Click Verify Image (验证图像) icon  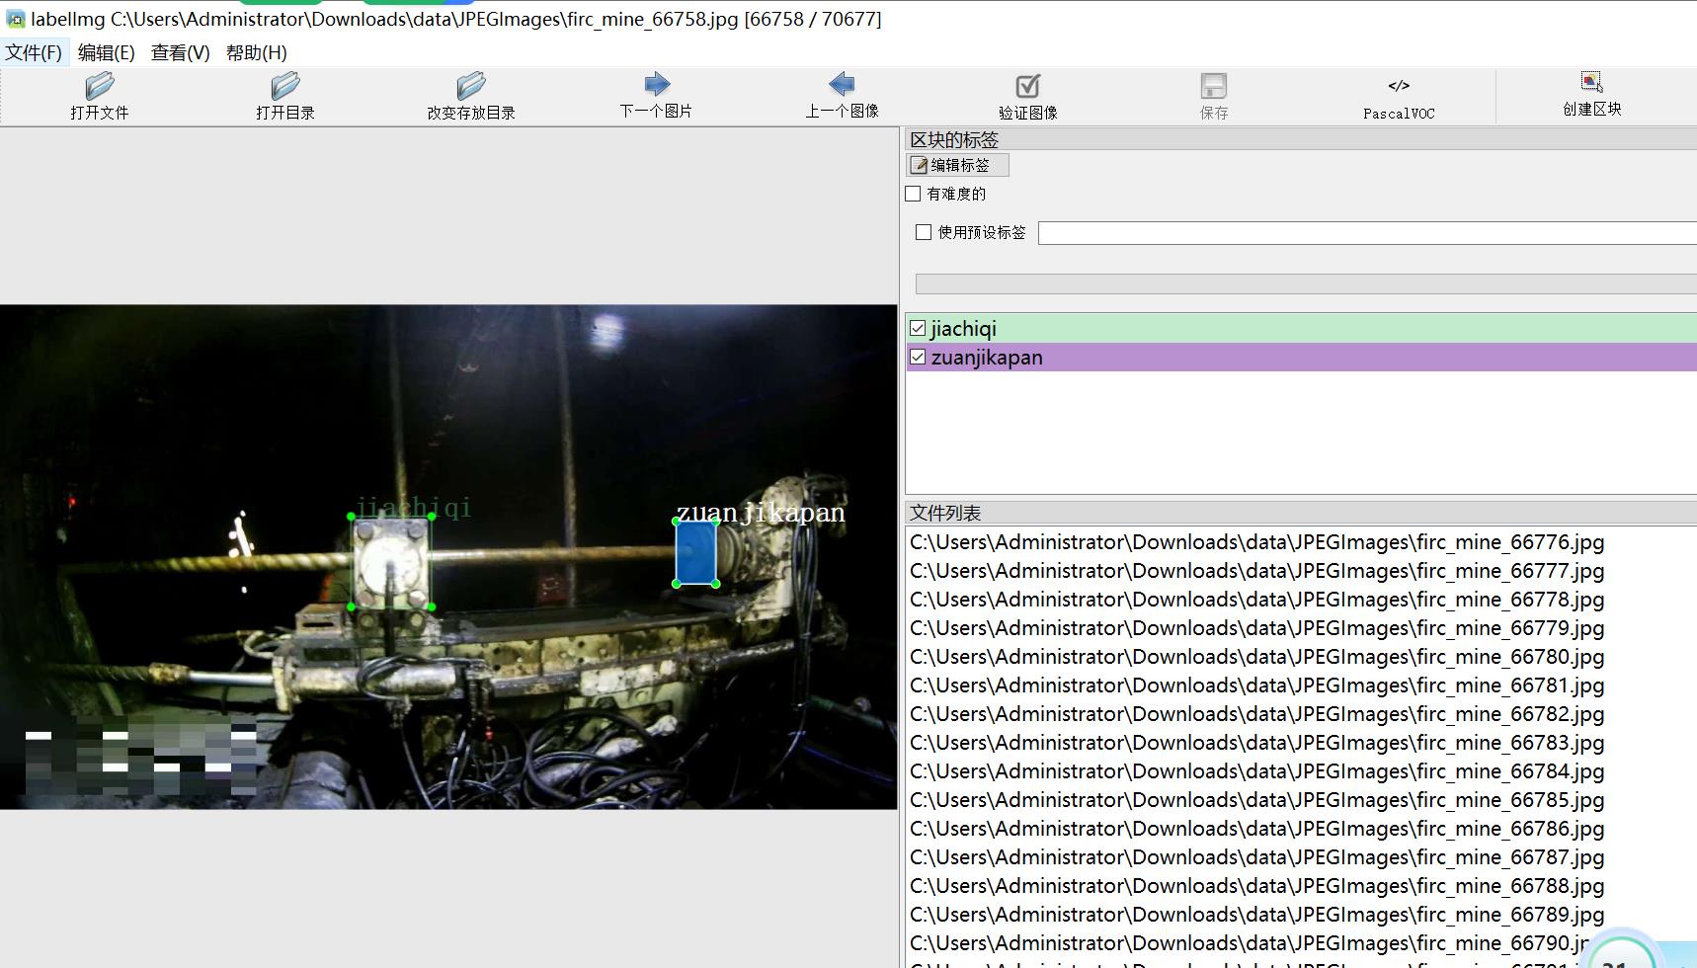pyautogui.click(x=1027, y=86)
